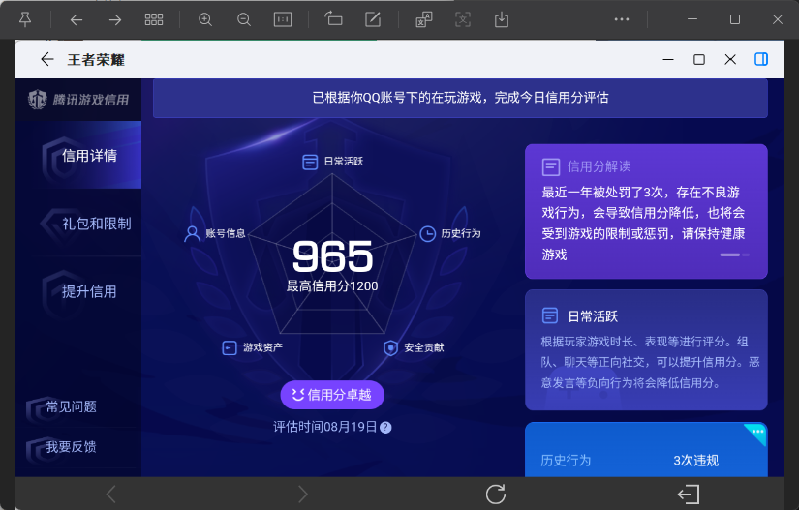Viewport: 799px width, 510px height.
Task: Zoom in with magnifier plus icon
Action: [x=205, y=20]
